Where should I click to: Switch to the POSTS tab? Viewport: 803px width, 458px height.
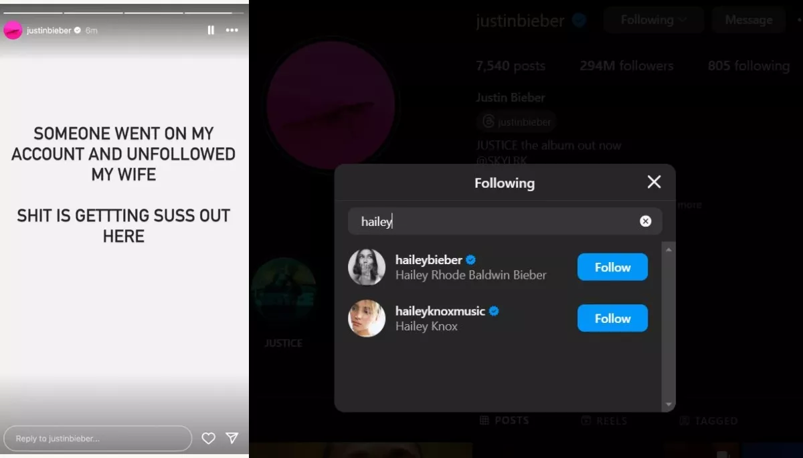point(505,421)
